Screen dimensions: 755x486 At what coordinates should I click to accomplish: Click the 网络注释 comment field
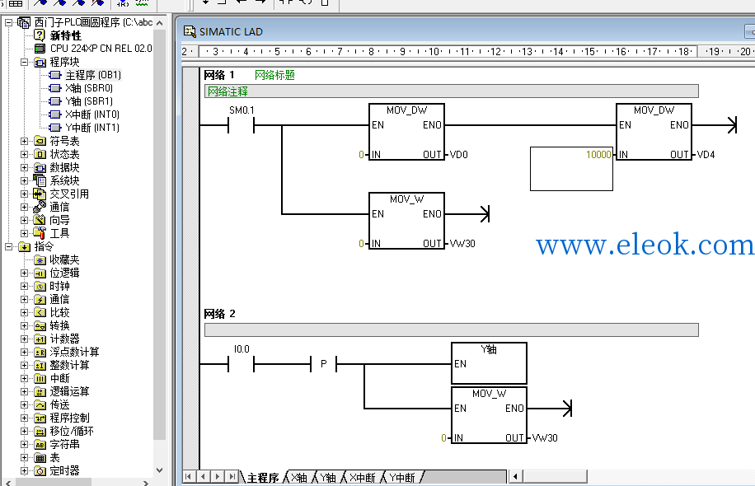[x=451, y=91]
